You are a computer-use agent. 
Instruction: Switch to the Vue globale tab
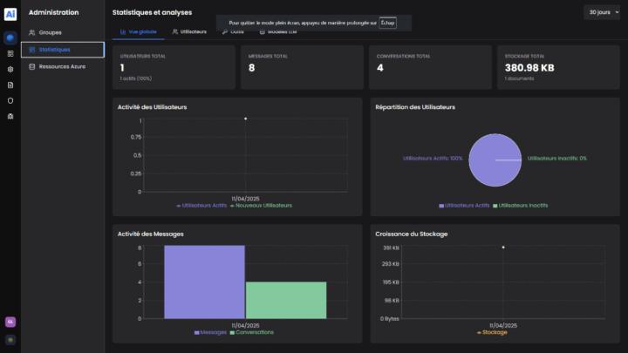137,31
